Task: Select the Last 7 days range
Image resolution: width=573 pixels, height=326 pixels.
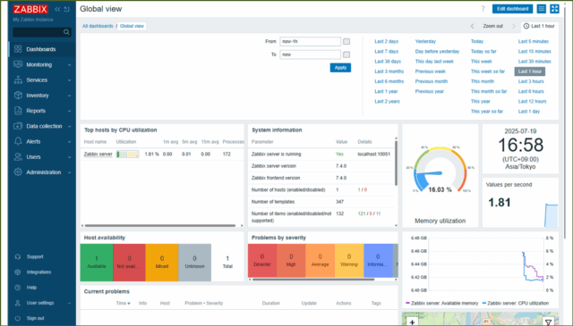Action: point(386,52)
